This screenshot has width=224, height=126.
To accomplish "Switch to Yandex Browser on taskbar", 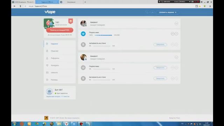I will click(66, 124).
